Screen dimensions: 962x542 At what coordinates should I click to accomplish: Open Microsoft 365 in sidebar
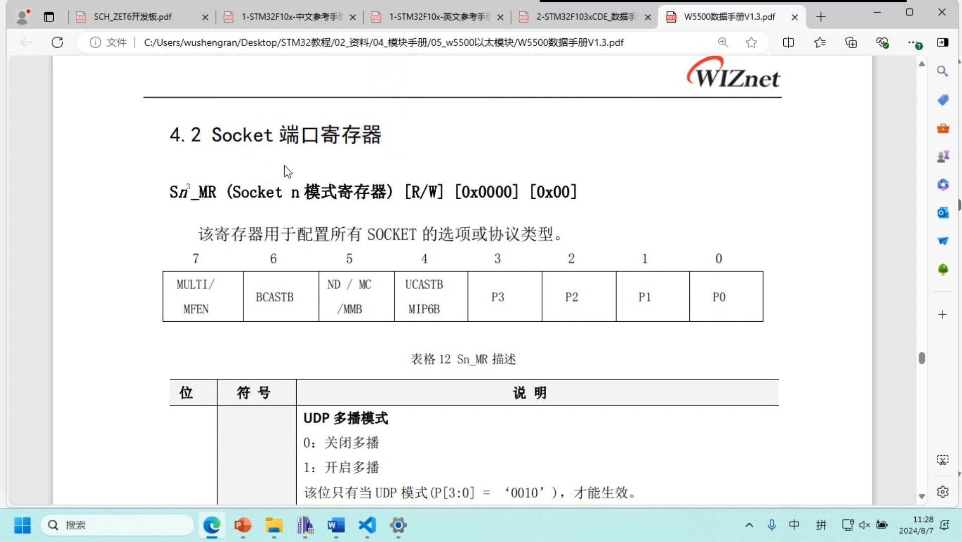(942, 185)
